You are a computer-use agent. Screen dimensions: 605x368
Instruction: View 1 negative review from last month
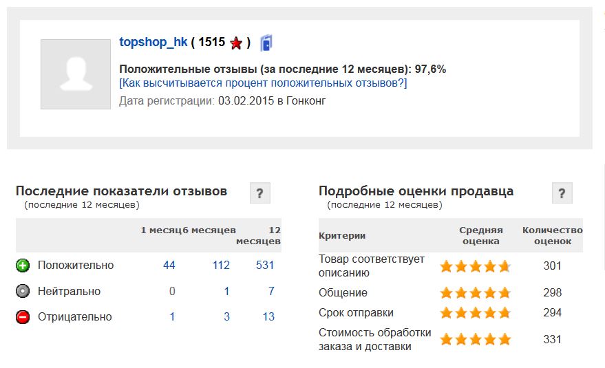172,317
